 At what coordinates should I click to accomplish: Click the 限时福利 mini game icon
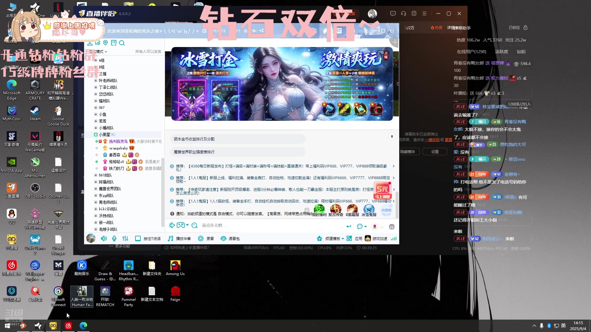coord(319,210)
